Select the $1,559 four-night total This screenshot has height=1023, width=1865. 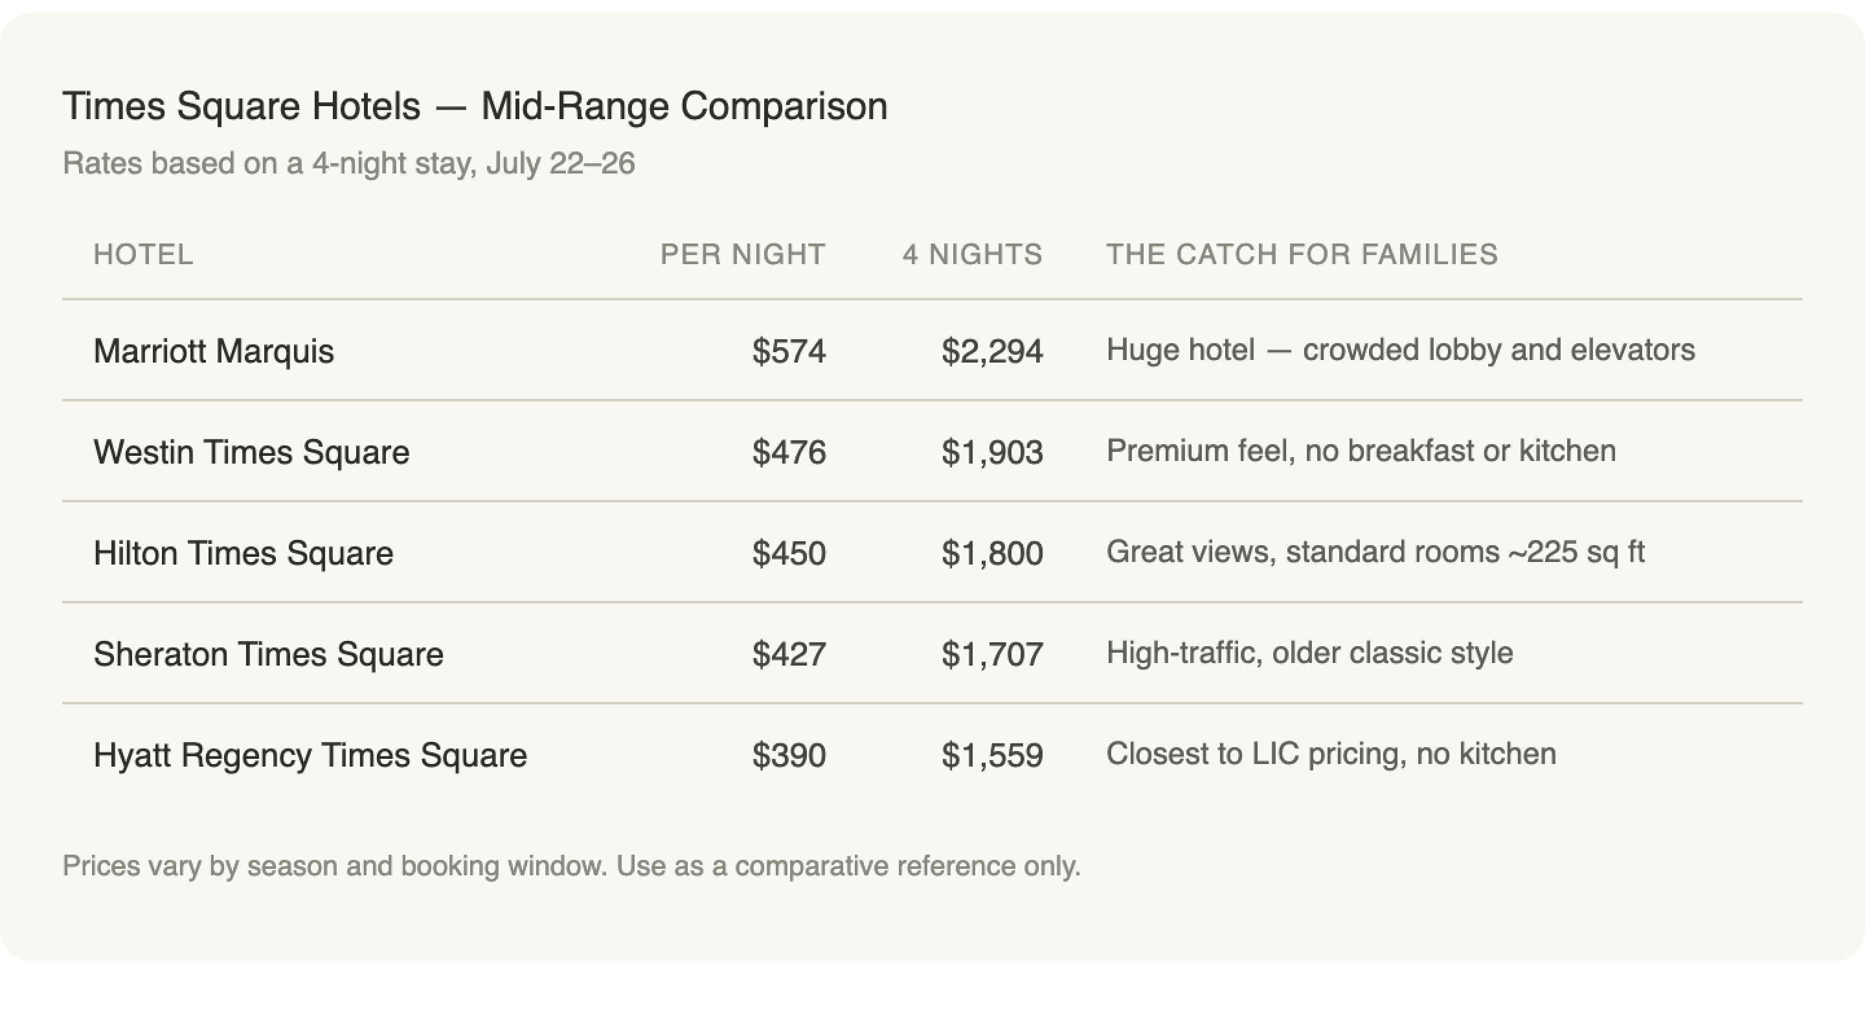[x=991, y=755]
